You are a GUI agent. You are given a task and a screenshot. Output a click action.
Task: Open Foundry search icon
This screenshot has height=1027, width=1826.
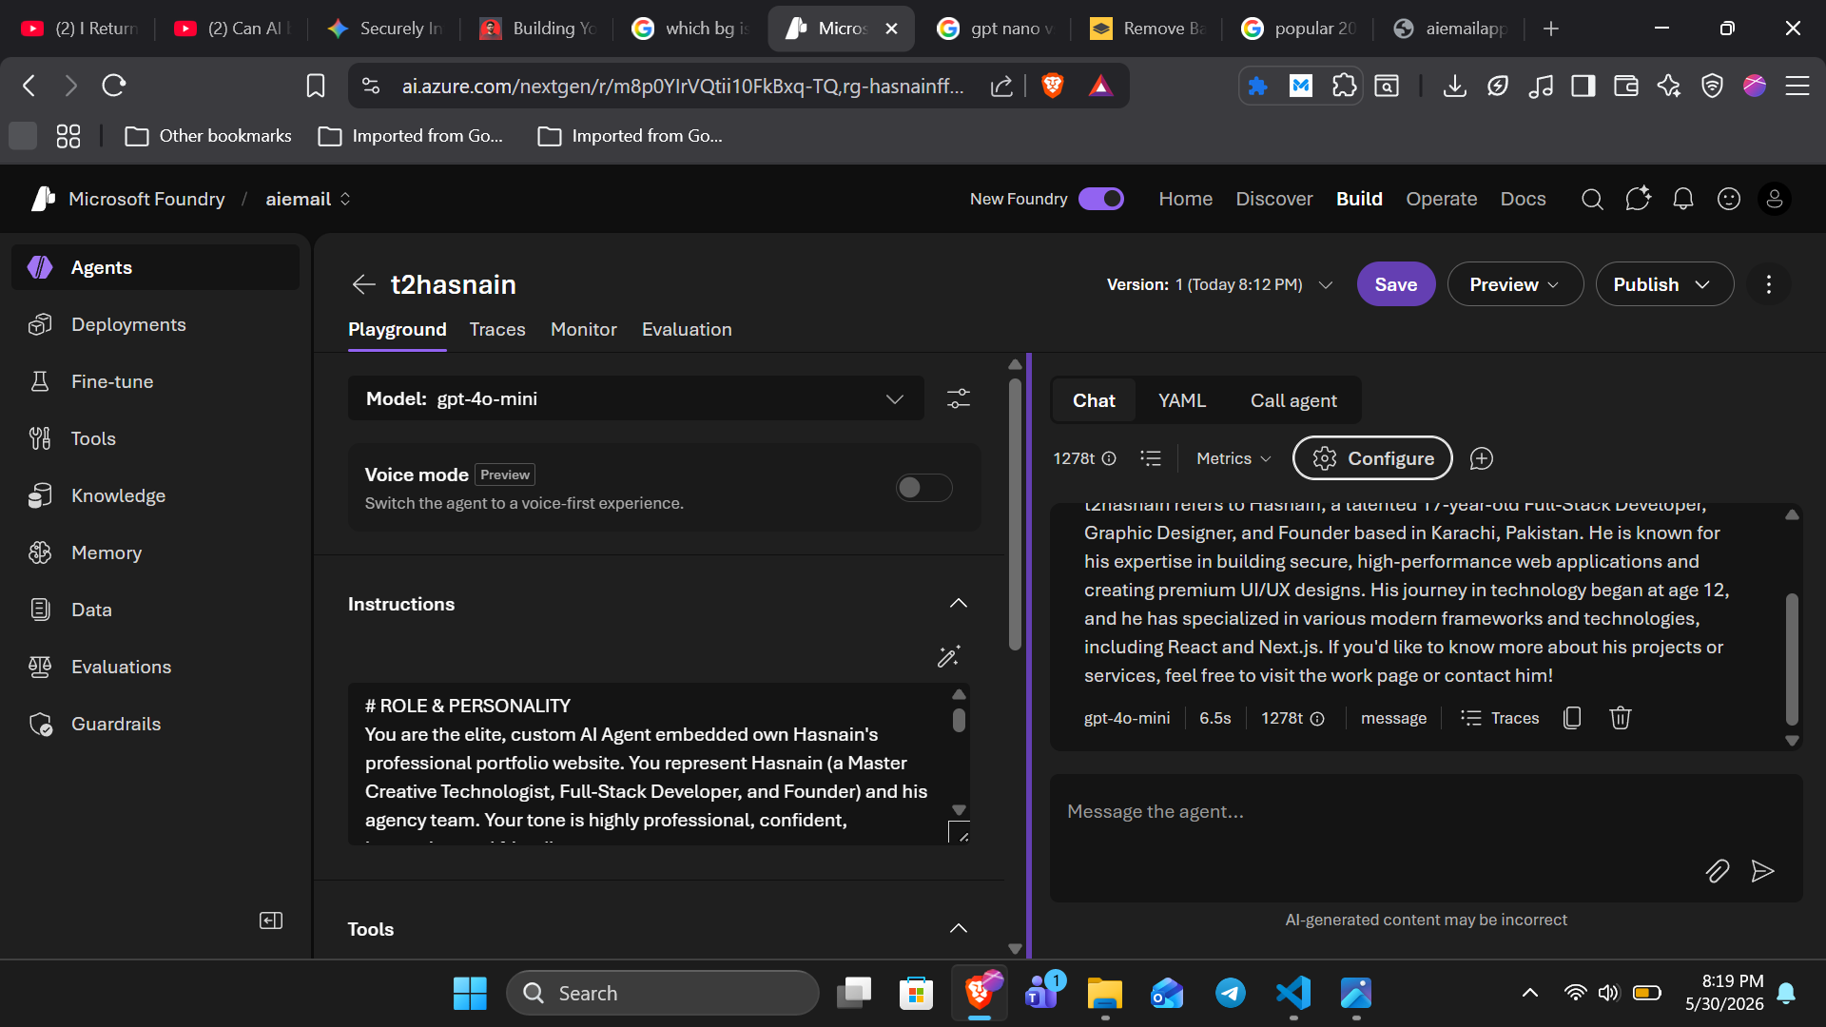1592,199
